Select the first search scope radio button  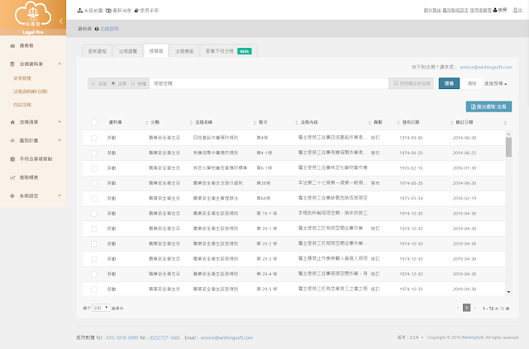[x=93, y=83]
